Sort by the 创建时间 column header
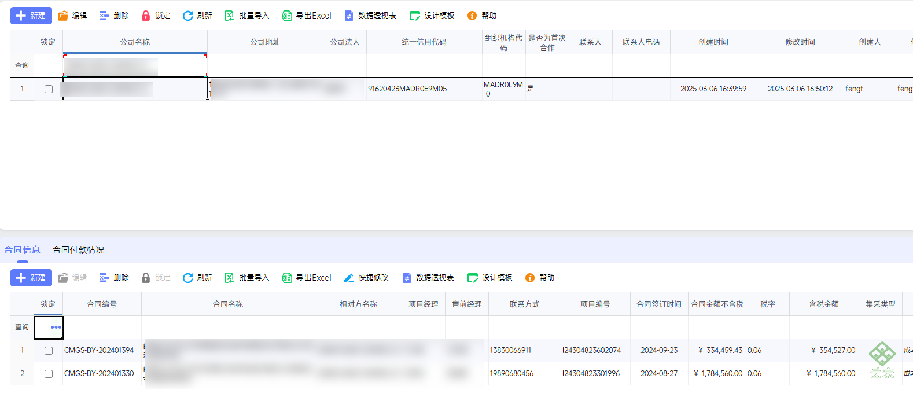Image resolution: width=913 pixels, height=397 pixels. [713, 42]
